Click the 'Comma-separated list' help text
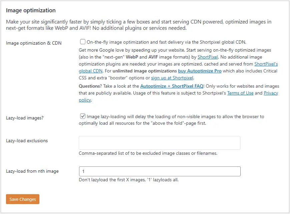 coord(148,153)
